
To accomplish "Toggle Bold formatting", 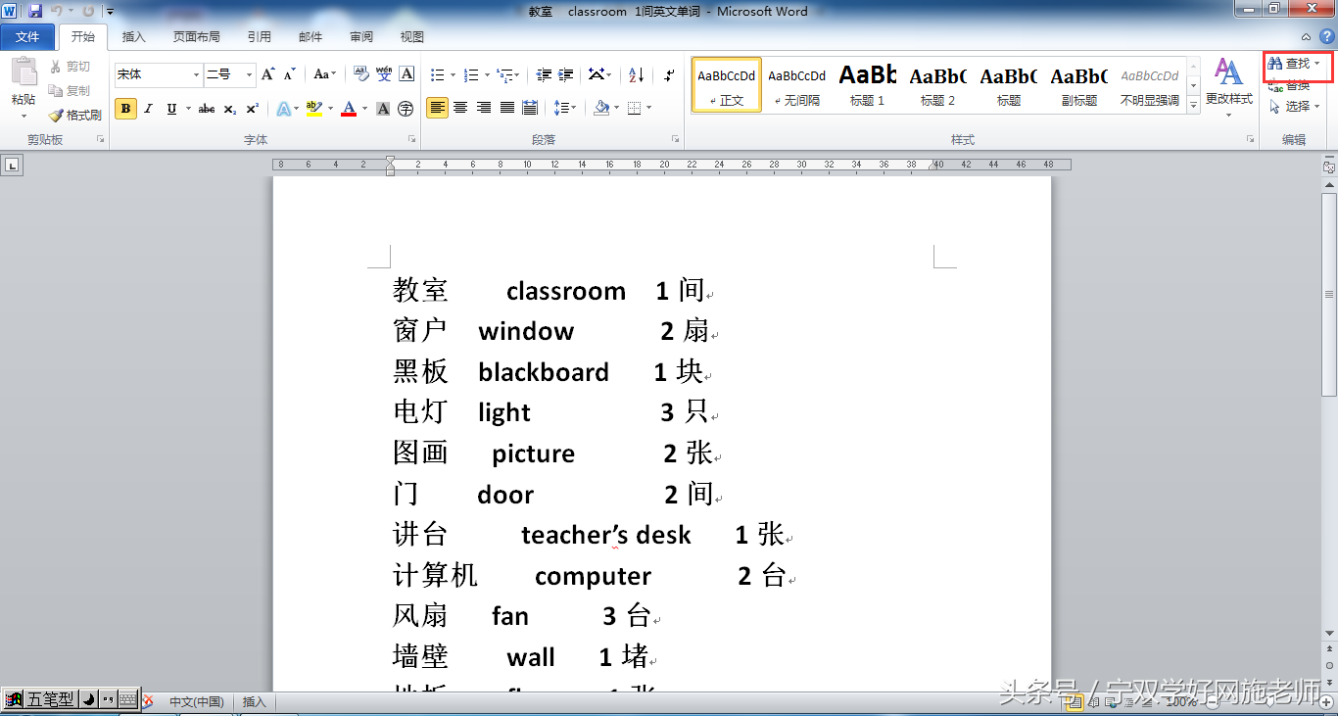I will point(125,109).
